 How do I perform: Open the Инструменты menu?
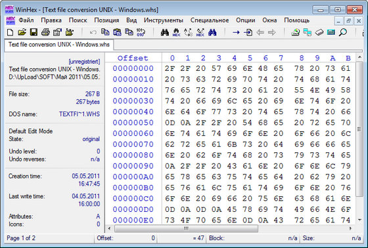(164, 20)
